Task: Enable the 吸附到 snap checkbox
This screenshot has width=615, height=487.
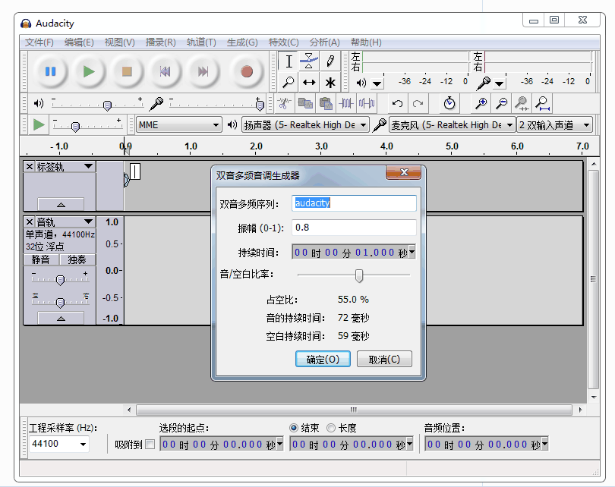Action: [x=150, y=443]
